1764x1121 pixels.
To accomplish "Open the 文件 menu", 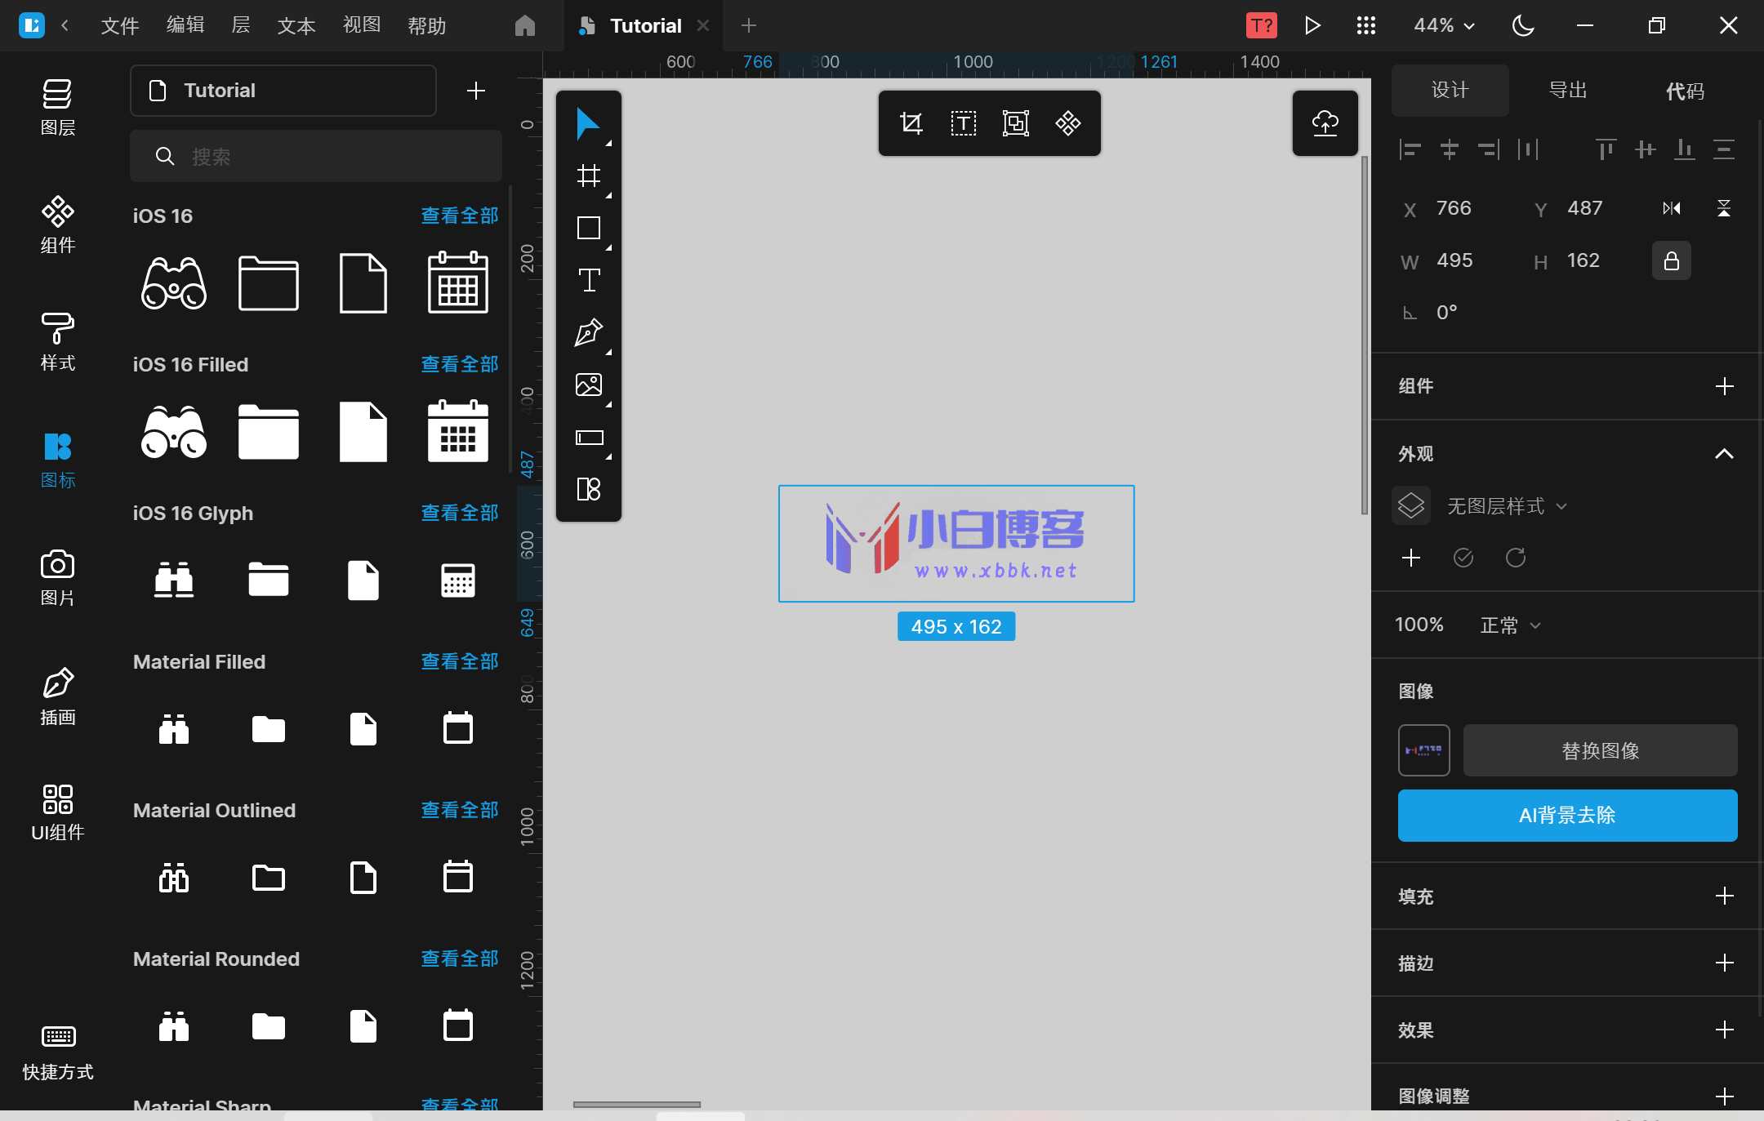I will pyautogui.click(x=120, y=25).
